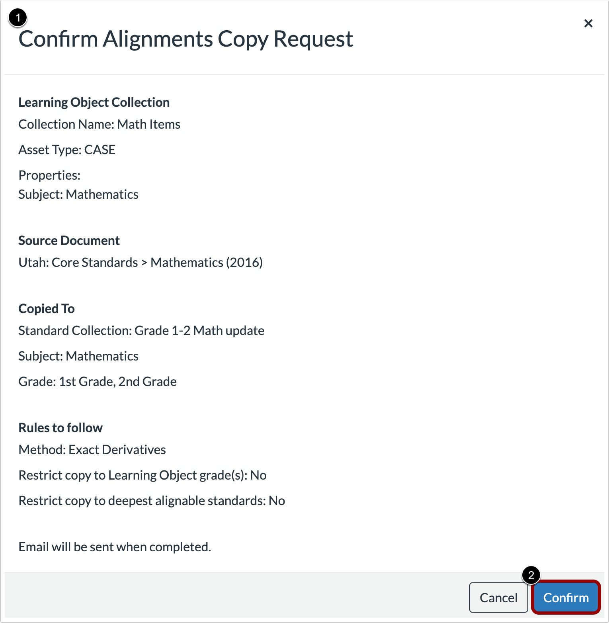The image size is (609, 623).
Task: Select the Grade 1-2 Math update collection text
Action: 141,330
